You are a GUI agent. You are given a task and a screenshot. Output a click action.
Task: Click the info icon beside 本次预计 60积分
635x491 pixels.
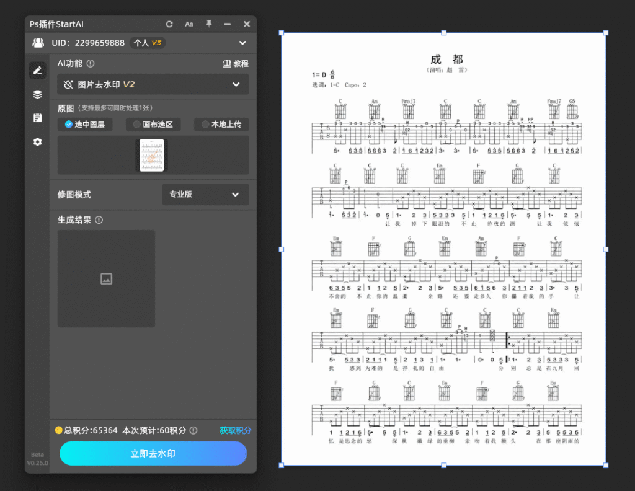[x=193, y=430]
